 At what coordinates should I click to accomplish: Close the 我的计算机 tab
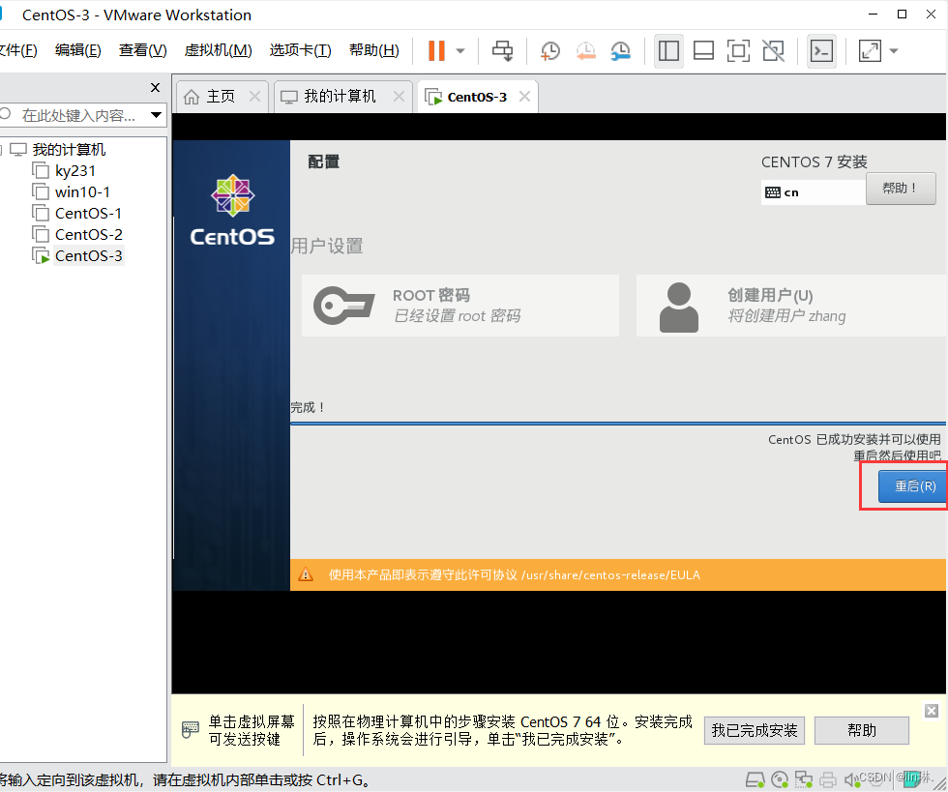tap(399, 96)
